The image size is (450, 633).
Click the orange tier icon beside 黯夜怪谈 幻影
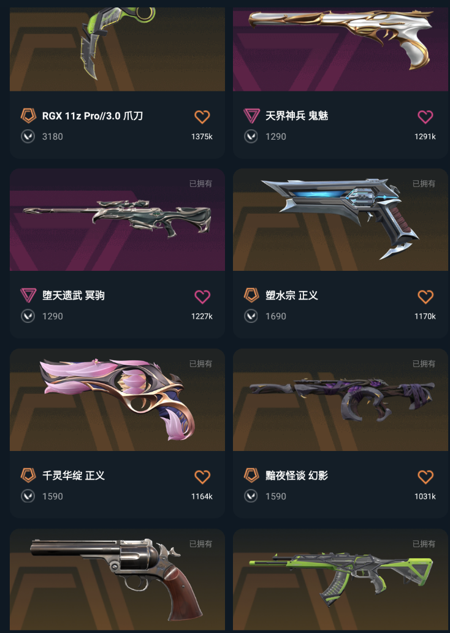click(x=251, y=476)
